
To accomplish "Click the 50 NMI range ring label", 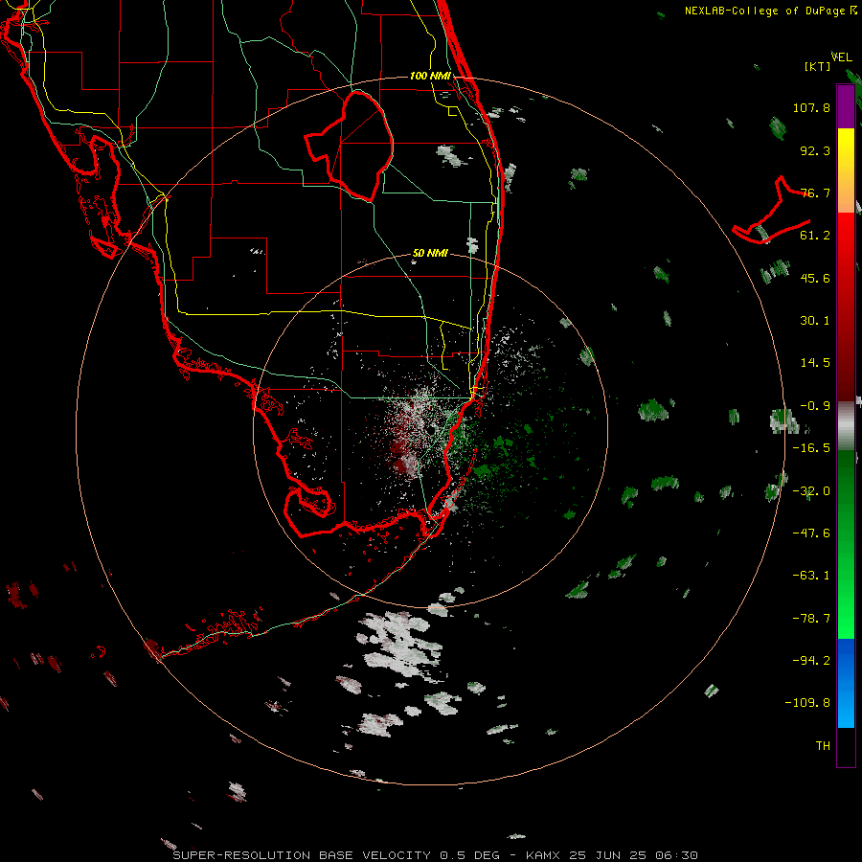I will pyautogui.click(x=430, y=253).
